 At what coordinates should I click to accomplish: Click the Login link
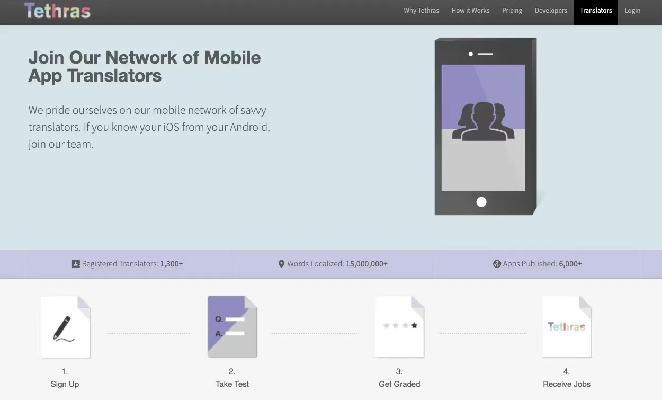point(632,11)
